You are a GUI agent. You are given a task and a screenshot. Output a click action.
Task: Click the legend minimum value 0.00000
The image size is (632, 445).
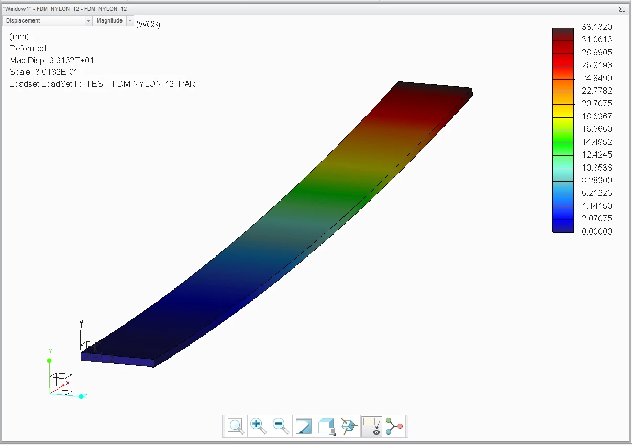click(x=597, y=231)
